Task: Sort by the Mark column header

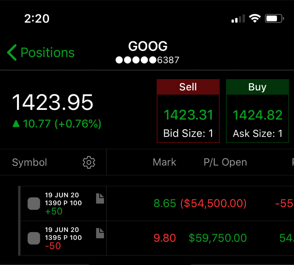Action: 164,162
